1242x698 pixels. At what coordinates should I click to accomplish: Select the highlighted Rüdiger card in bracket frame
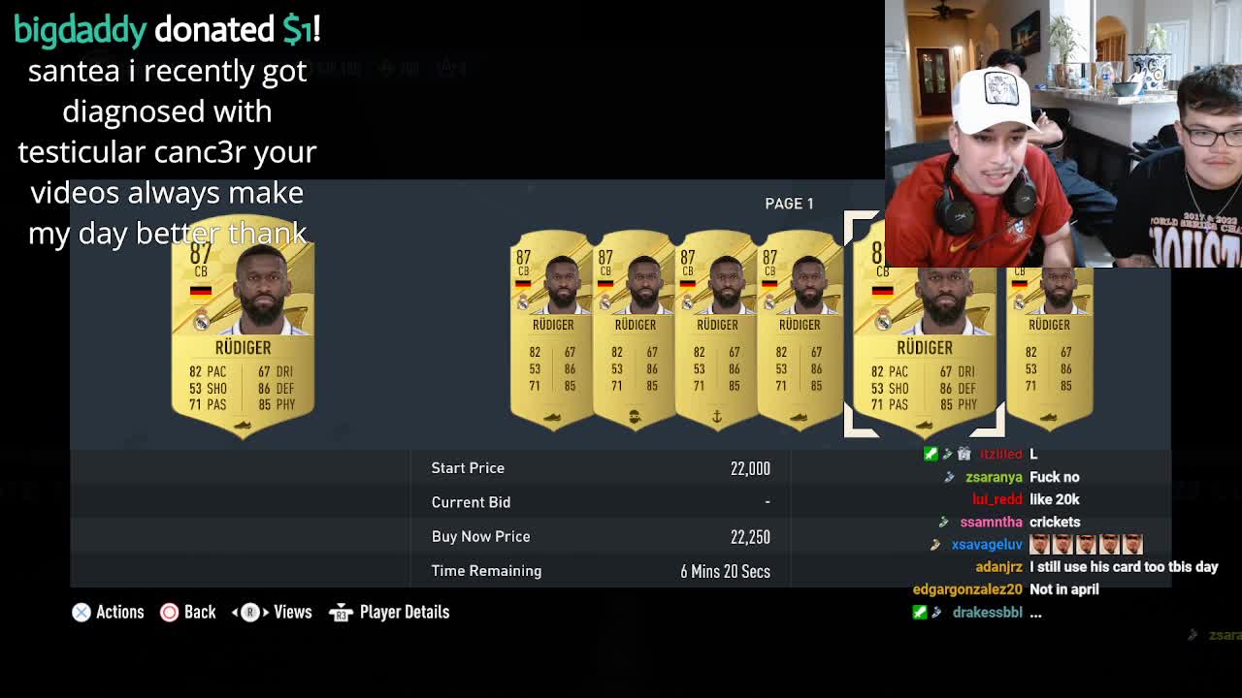924,325
